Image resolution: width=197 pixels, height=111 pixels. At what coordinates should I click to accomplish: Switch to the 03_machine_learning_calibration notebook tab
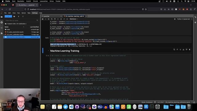pos(74,16)
